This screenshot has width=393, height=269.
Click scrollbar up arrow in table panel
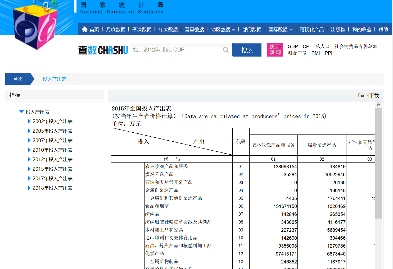point(379,105)
